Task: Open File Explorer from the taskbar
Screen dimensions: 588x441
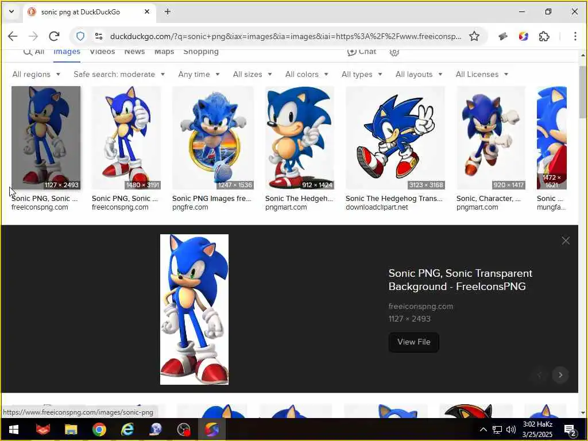Action: pos(71,430)
